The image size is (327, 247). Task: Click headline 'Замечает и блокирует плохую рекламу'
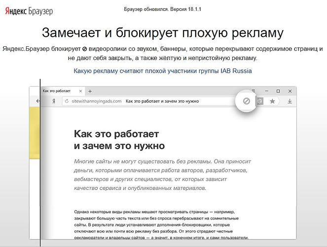[x=163, y=33]
